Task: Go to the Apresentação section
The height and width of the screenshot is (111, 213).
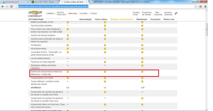Action: 85,19
